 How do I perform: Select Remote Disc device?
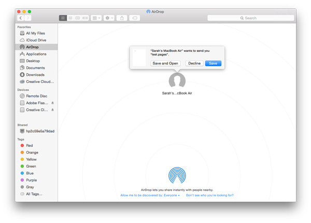pos(36,96)
